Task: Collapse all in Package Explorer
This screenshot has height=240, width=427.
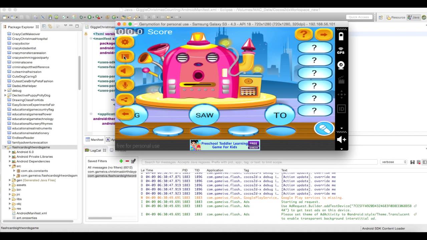Action: pos(44,26)
